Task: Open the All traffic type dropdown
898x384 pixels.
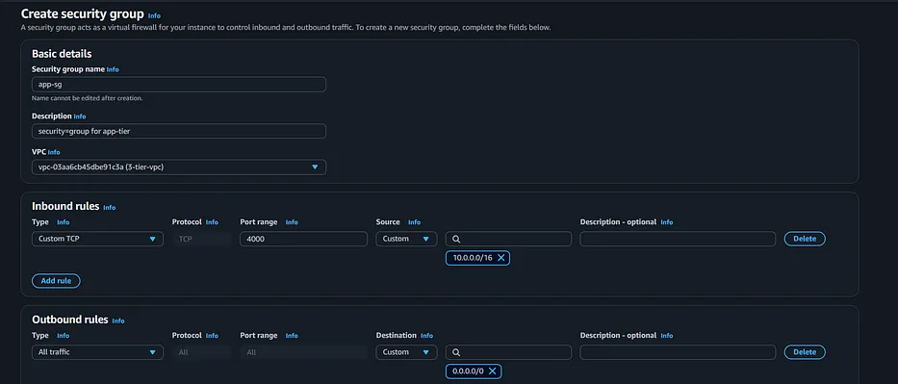Action: click(x=97, y=352)
